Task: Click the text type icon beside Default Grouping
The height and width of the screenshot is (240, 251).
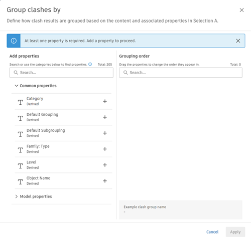Action: [21, 118]
